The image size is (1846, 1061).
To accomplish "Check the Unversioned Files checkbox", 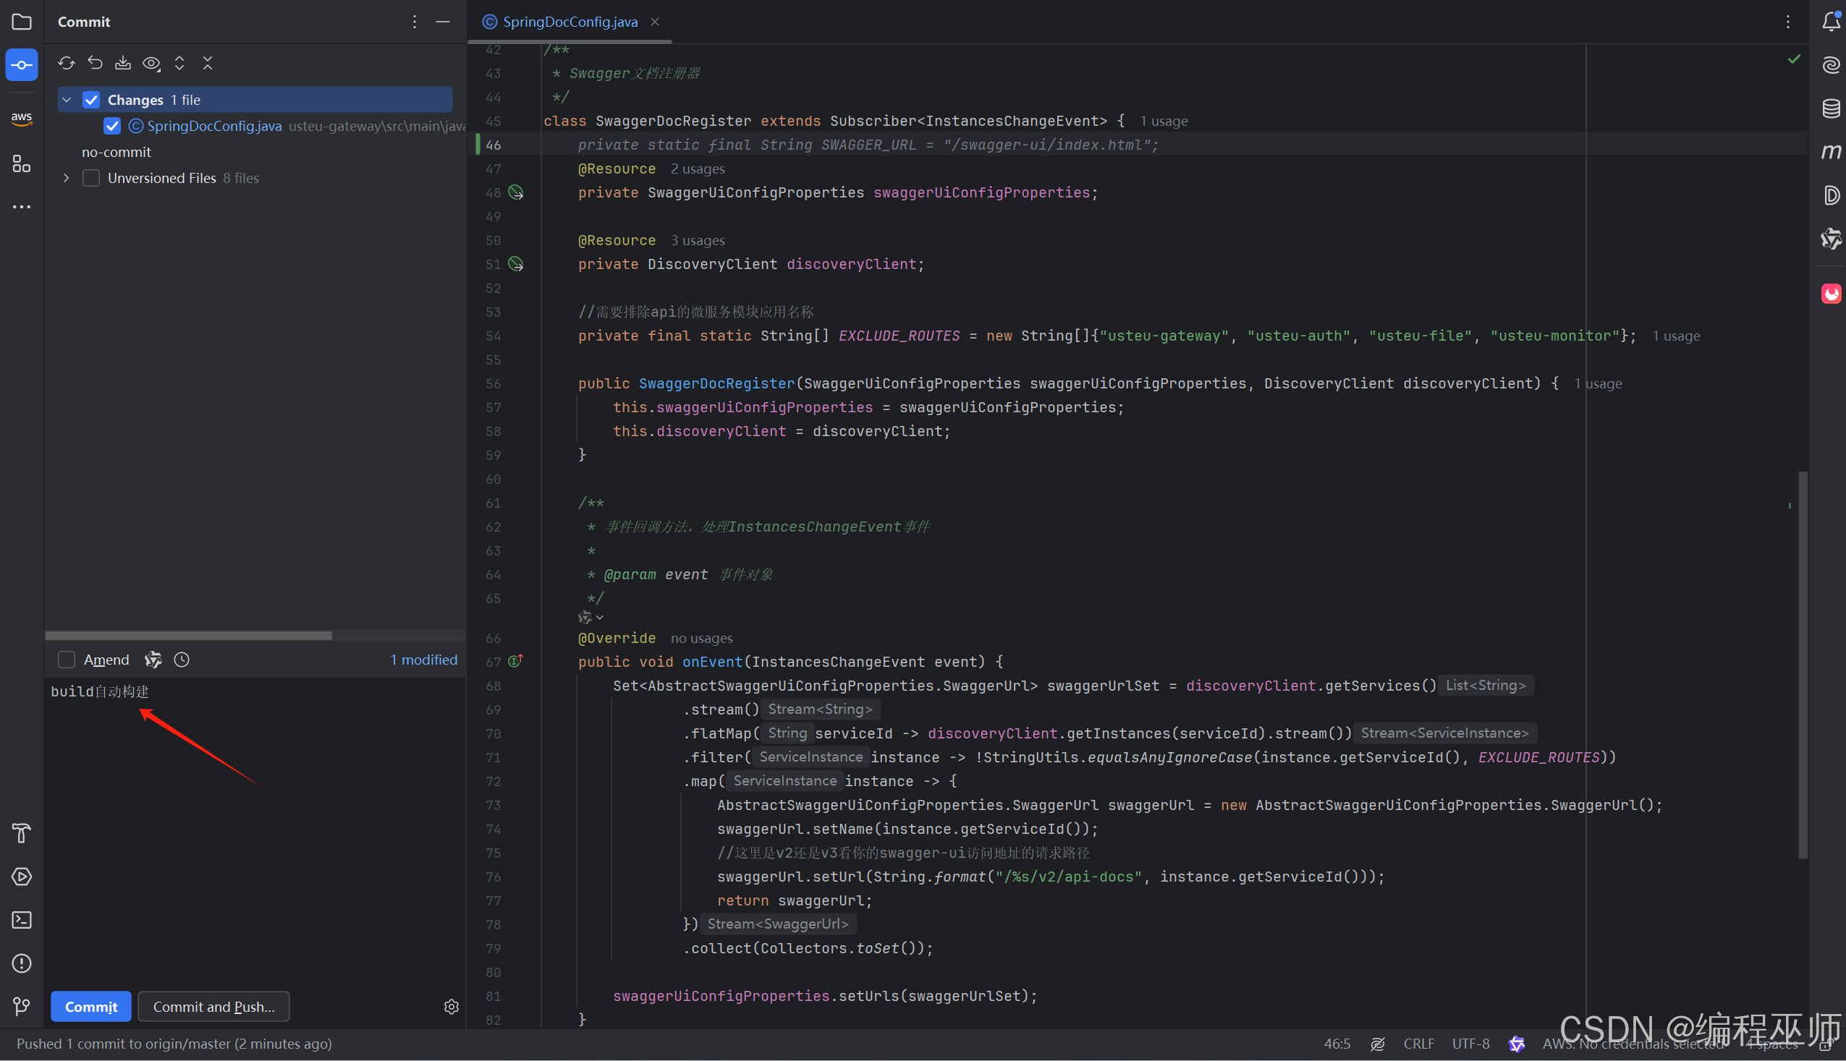I will tap(91, 178).
